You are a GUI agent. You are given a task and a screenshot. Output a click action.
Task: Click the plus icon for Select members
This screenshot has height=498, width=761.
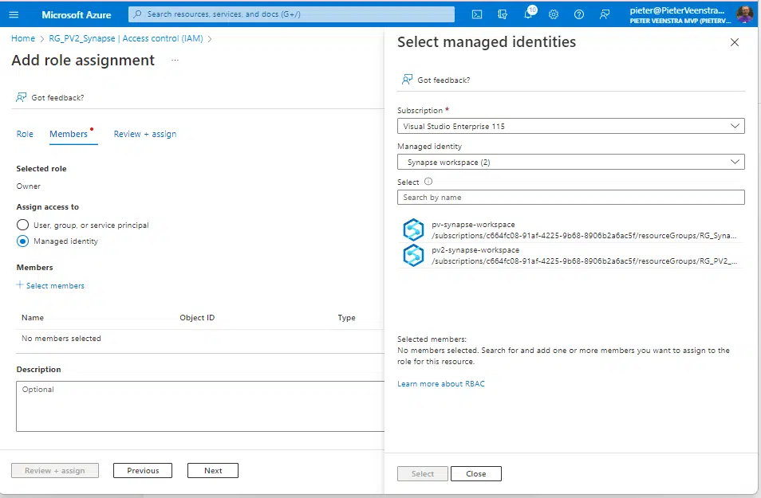tap(20, 284)
